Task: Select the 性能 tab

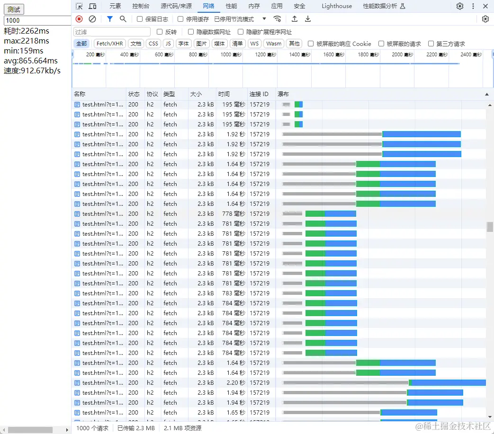Action: [x=231, y=6]
